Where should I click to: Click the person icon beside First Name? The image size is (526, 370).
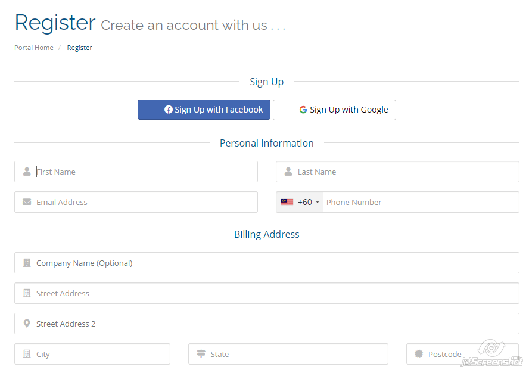point(27,172)
